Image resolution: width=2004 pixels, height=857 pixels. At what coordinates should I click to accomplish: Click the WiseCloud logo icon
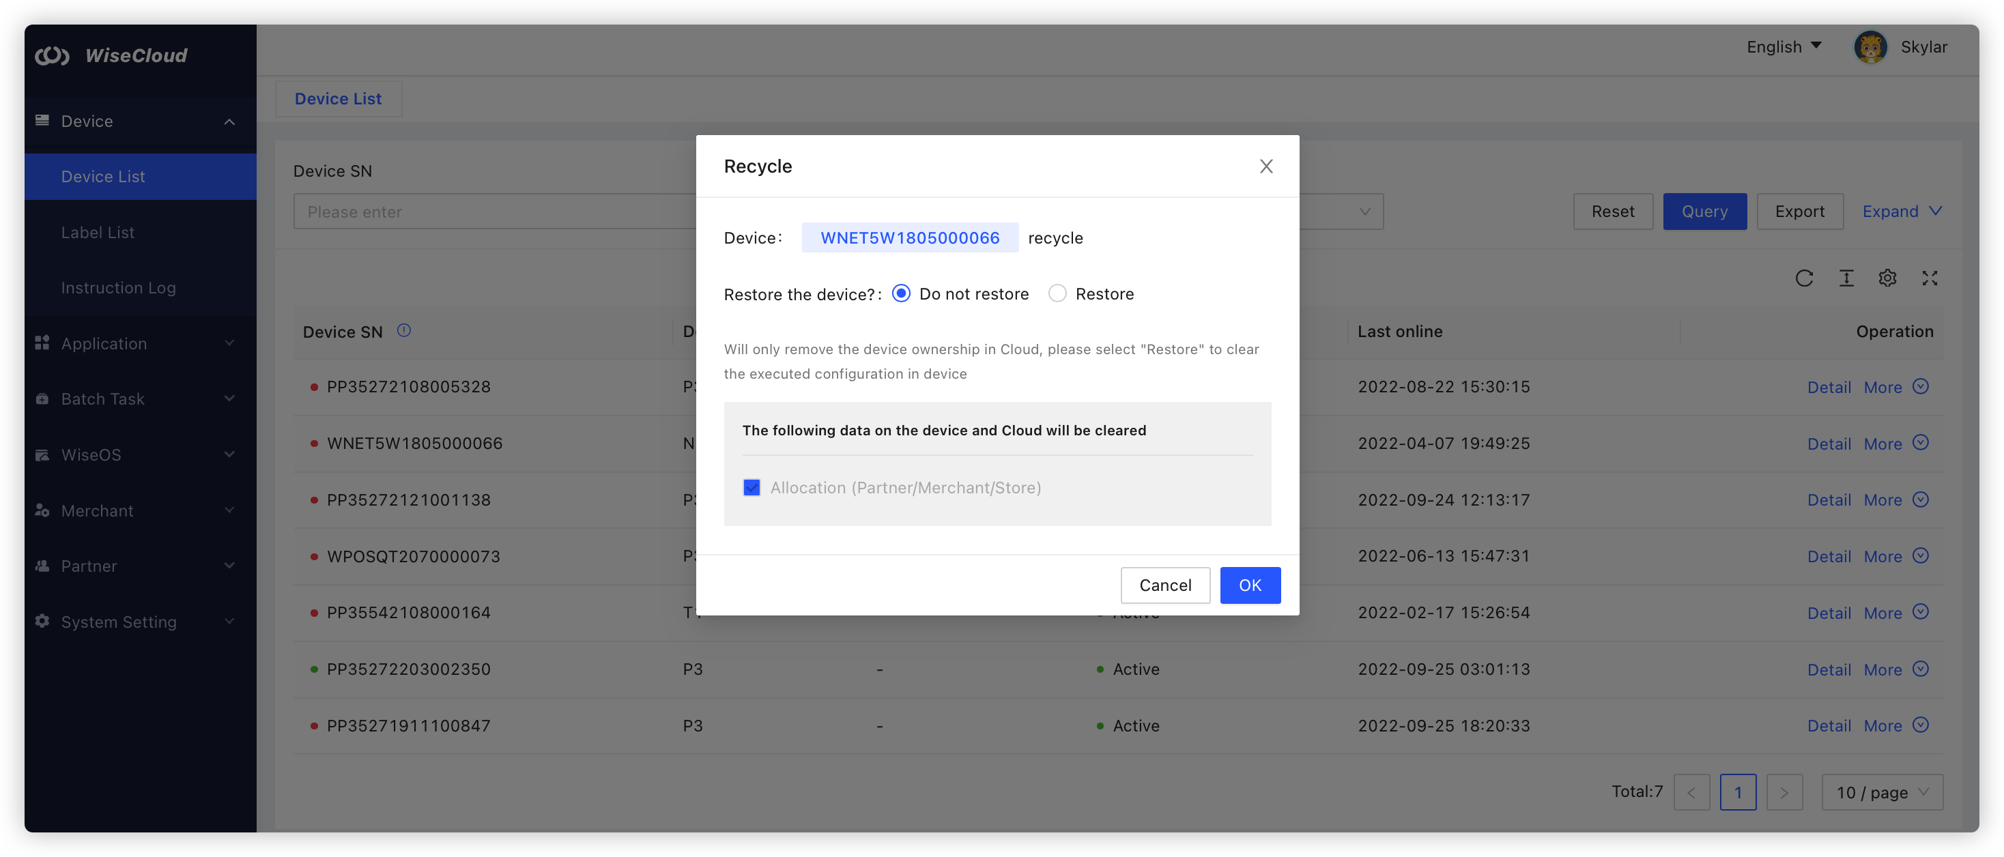52,56
